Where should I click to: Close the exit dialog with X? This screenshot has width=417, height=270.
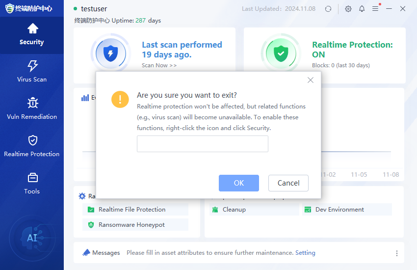(x=310, y=80)
